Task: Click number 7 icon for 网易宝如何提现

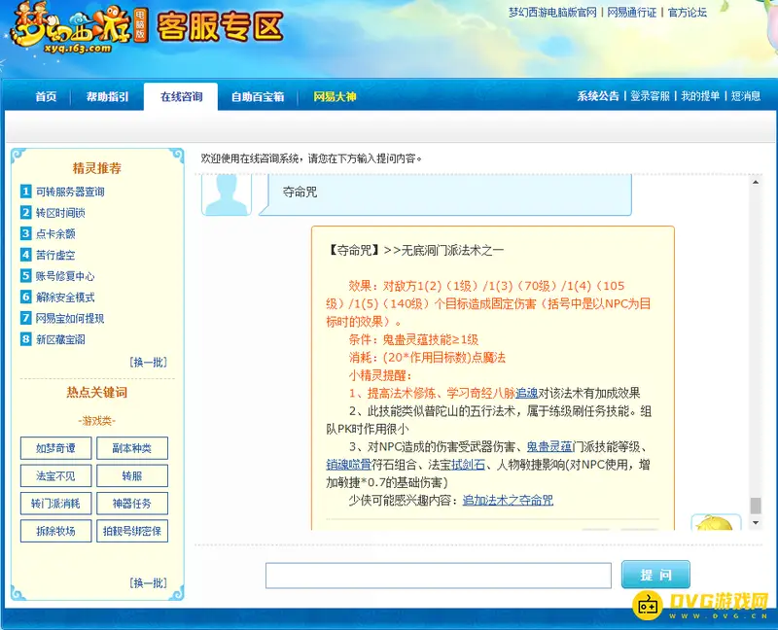Action: 26,318
